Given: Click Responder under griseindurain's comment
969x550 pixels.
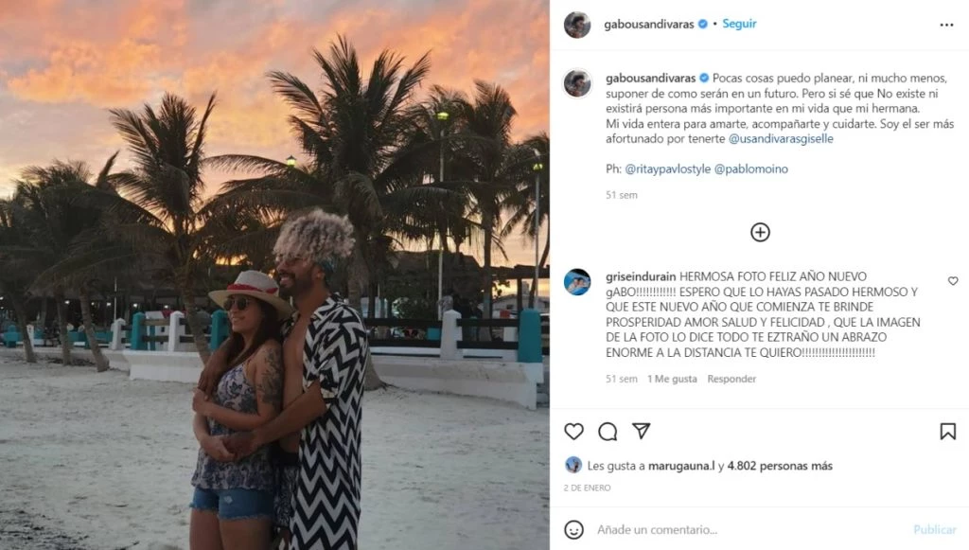Looking at the screenshot, I should click(x=731, y=379).
